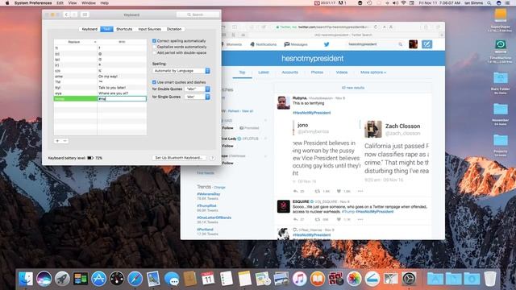
Task: Open Messages from the Dock
Action: pos(172,279)
